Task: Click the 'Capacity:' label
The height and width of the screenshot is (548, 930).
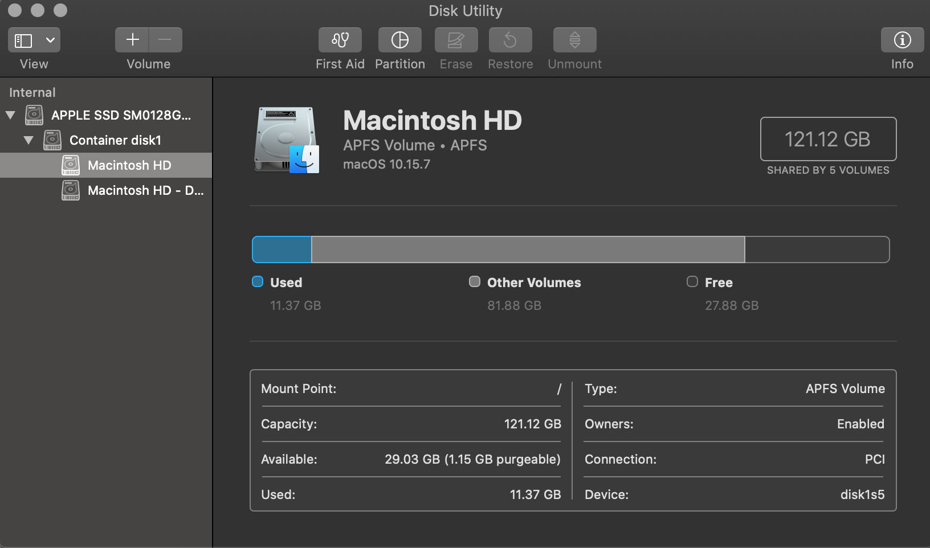Action: (x=289, y=424)
